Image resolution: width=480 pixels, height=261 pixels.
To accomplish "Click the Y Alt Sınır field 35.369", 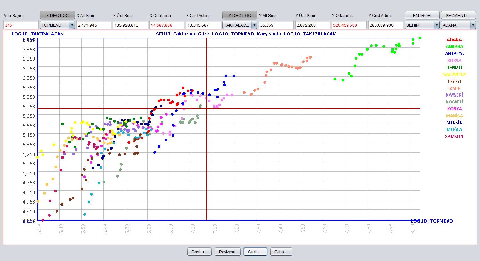I will [276, 25].
